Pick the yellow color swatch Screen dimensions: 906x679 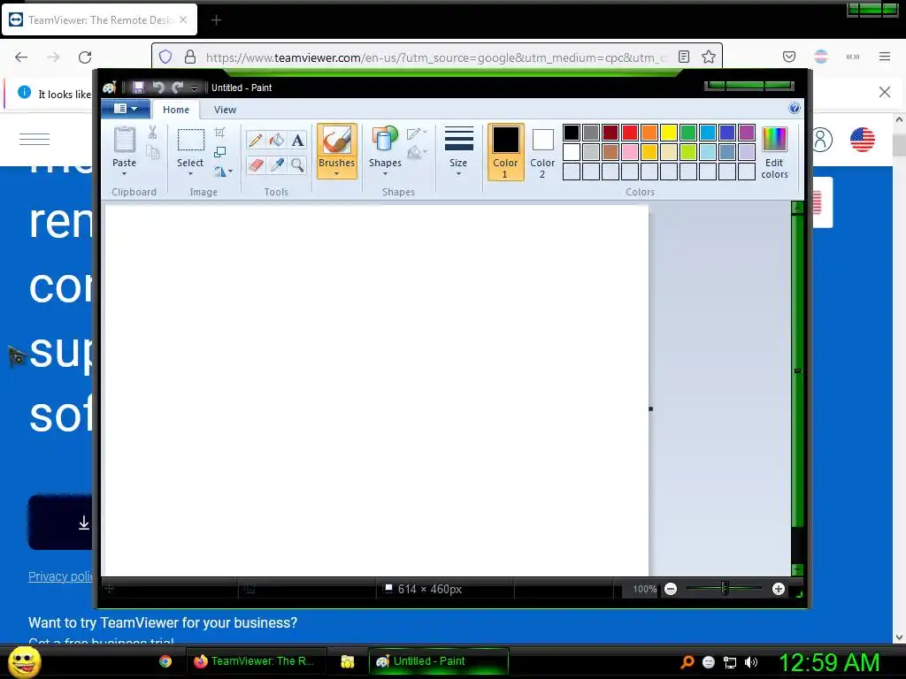coord(669,133)
